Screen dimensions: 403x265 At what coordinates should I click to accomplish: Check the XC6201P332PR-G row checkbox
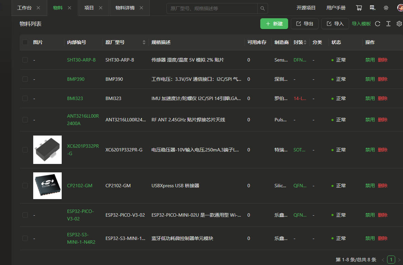25,150
